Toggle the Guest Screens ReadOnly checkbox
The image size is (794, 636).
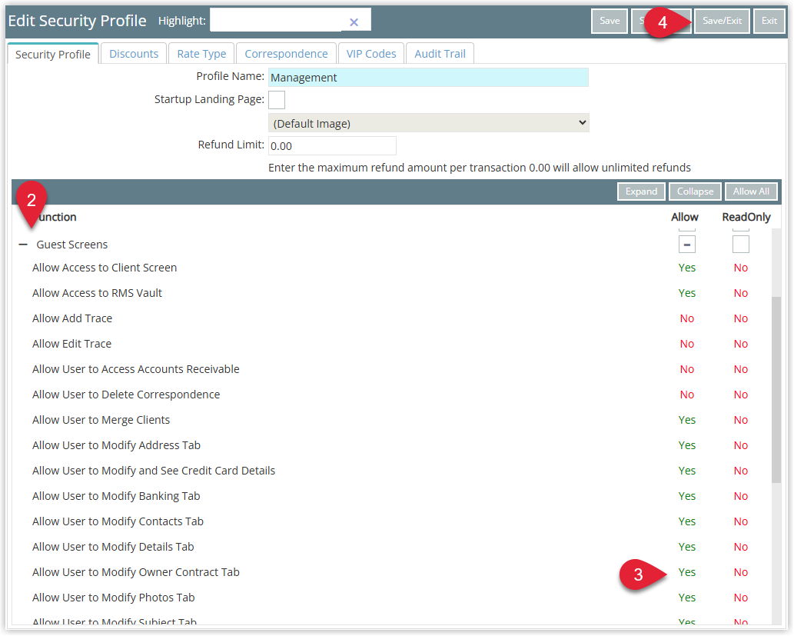point(740,245)
